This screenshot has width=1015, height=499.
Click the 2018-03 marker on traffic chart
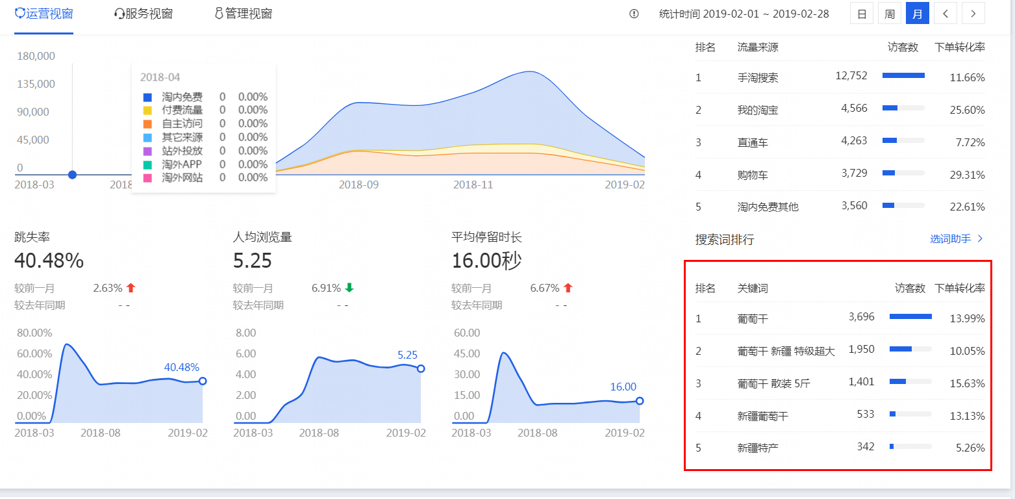pos(72,175)
